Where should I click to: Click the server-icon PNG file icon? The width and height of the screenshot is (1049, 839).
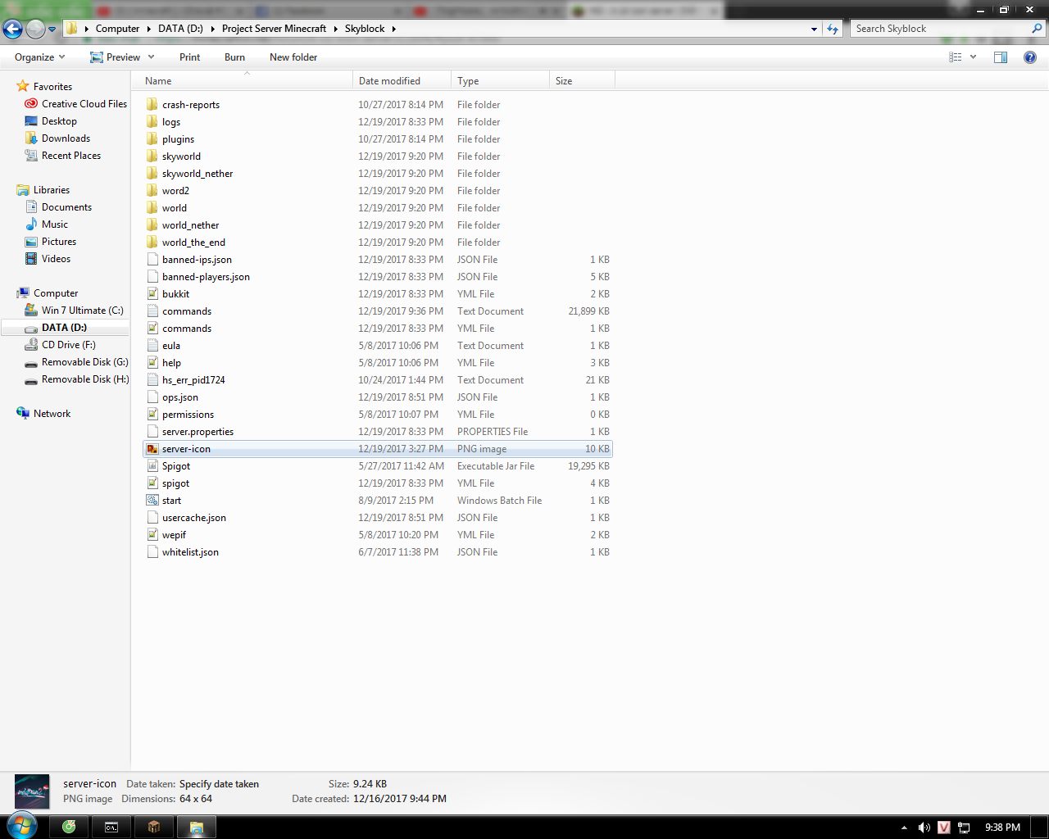click(152, 449)
